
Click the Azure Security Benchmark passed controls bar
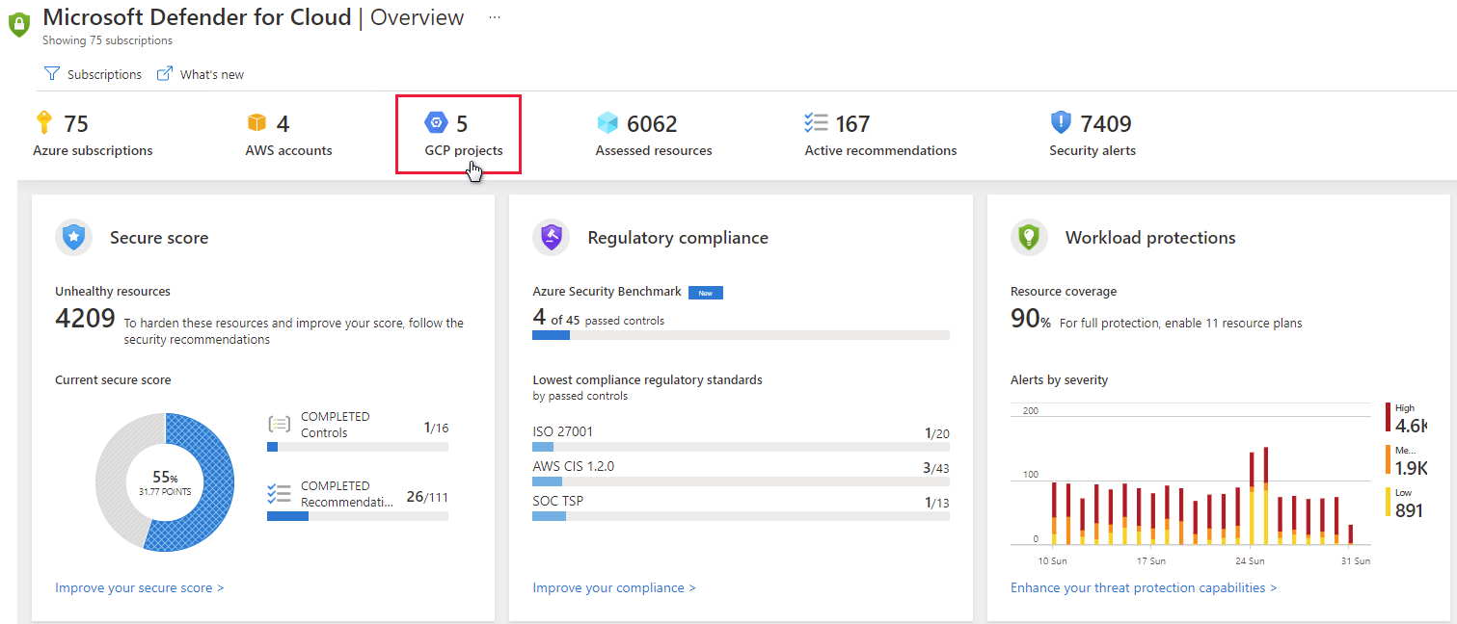(741, 335)
